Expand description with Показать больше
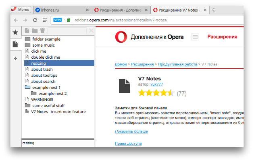254x162 pixels. [x=131, y=131]
